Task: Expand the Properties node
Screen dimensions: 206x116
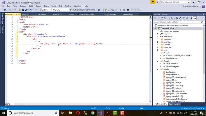Action: 158,34
